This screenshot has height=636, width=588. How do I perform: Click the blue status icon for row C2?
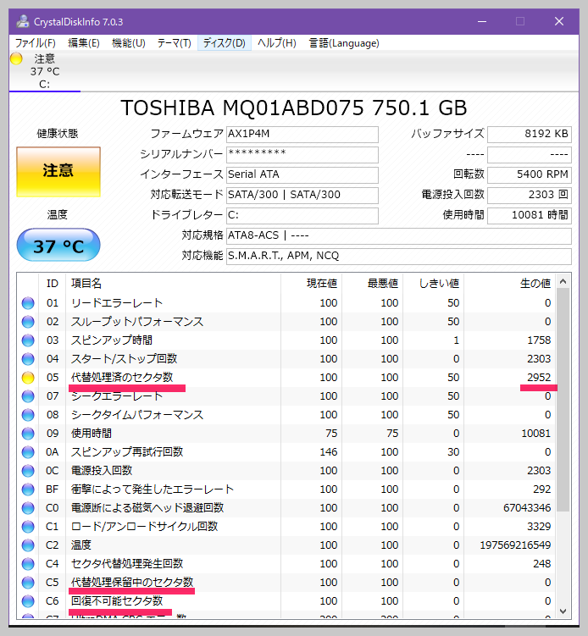(28, 545)
